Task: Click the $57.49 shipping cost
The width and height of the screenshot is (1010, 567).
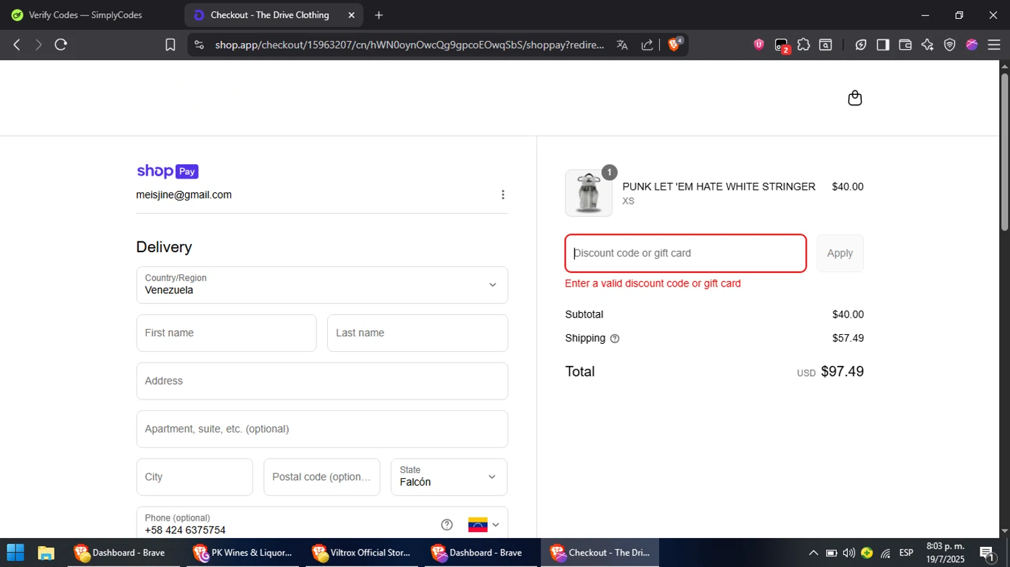Action: click(x=848, y=338)
